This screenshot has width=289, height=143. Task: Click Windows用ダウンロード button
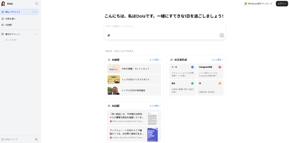pos(258,4)
